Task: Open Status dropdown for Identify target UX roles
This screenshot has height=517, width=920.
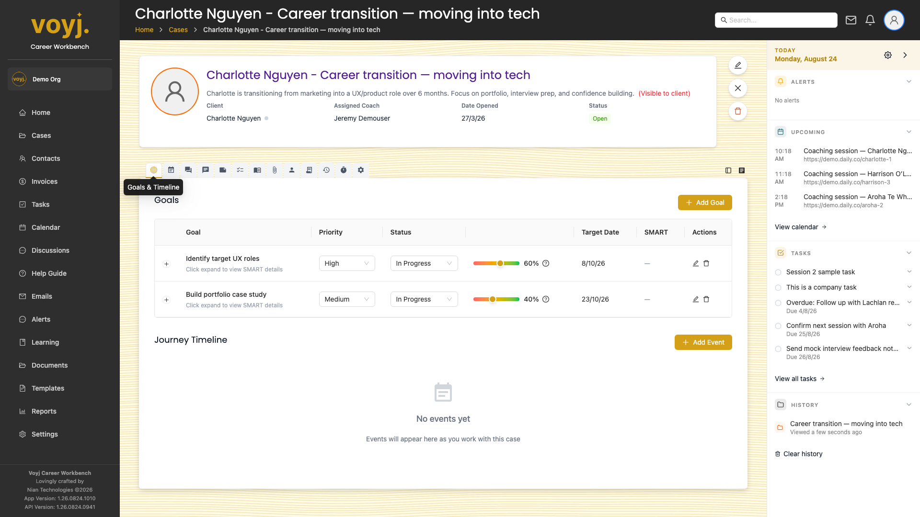Action: pyautogui.click(x=424, y=263)
